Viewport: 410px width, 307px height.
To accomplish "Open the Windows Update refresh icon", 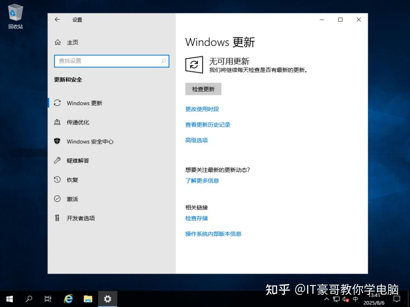I will click(194, 65).
